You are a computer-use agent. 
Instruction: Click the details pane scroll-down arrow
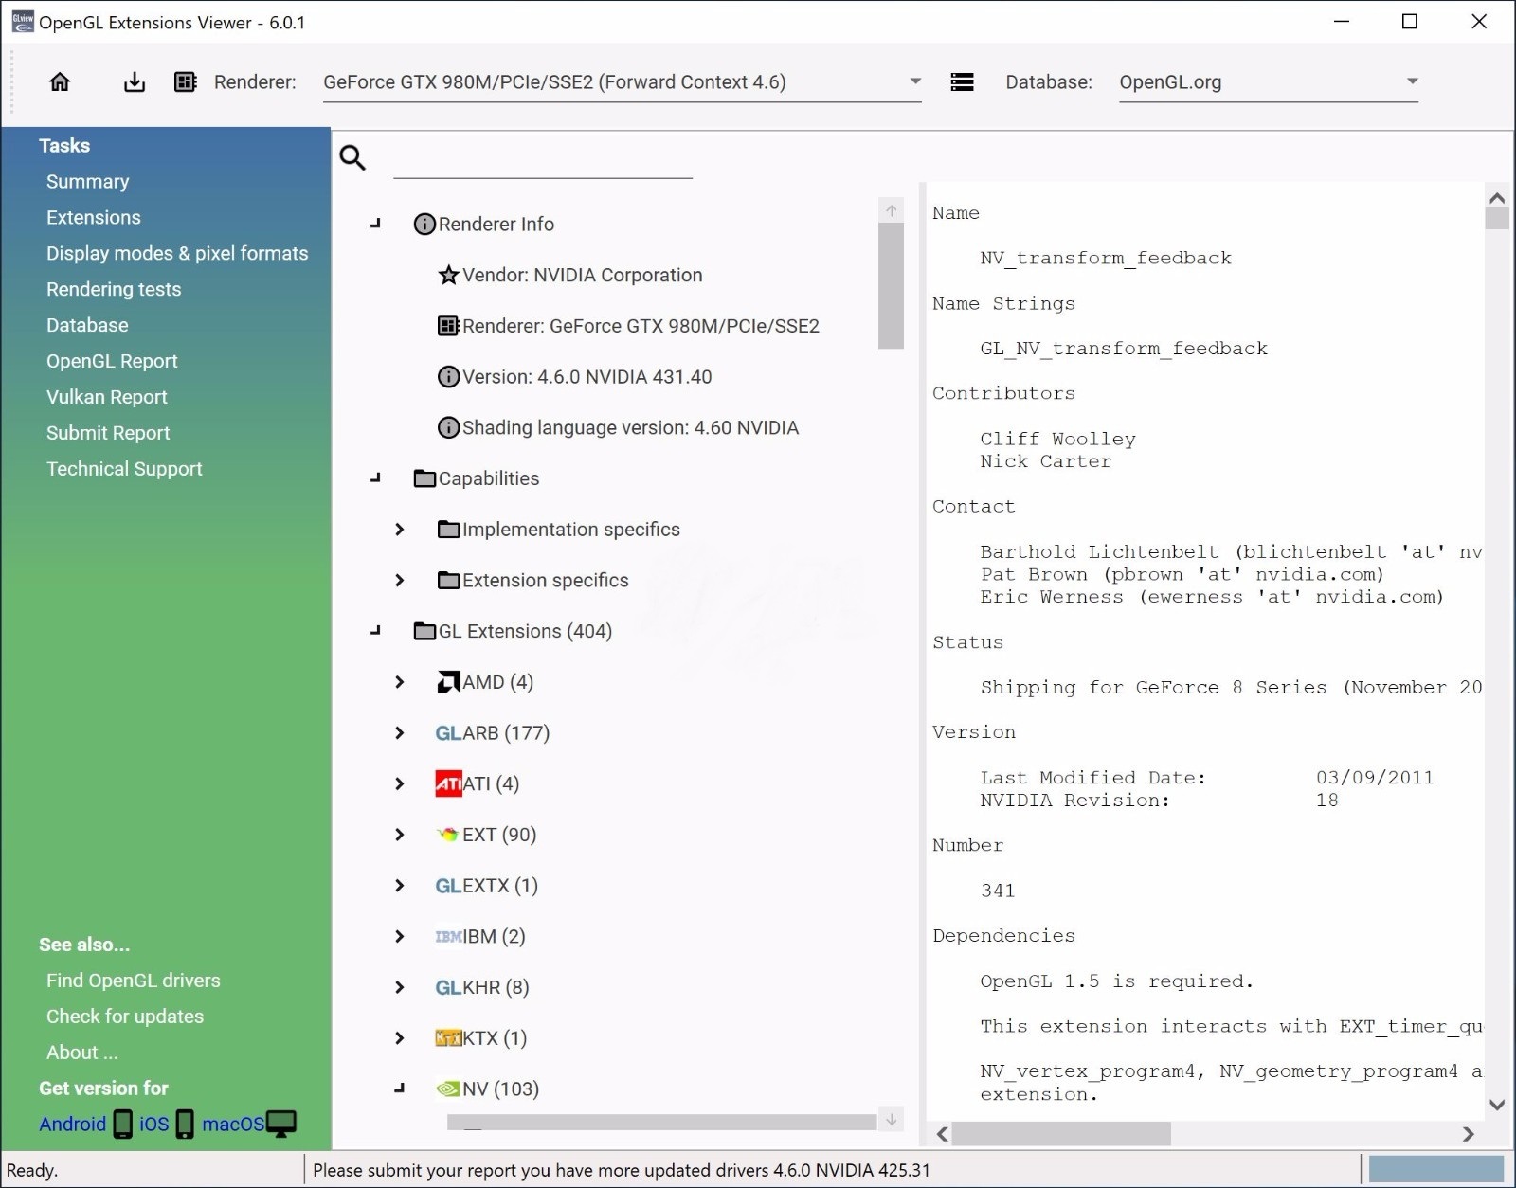click(x=1497, y=1105)
